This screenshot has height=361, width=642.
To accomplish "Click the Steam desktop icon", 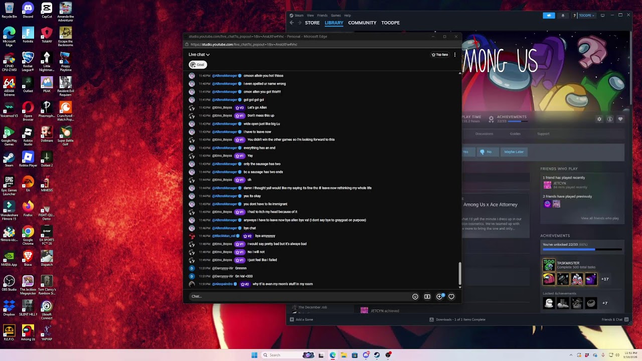I will coord(9,159).
